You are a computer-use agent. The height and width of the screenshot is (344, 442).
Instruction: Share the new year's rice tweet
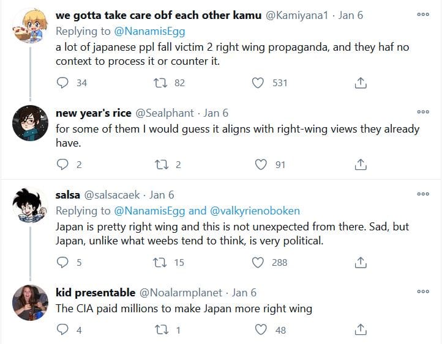point(361,164)
